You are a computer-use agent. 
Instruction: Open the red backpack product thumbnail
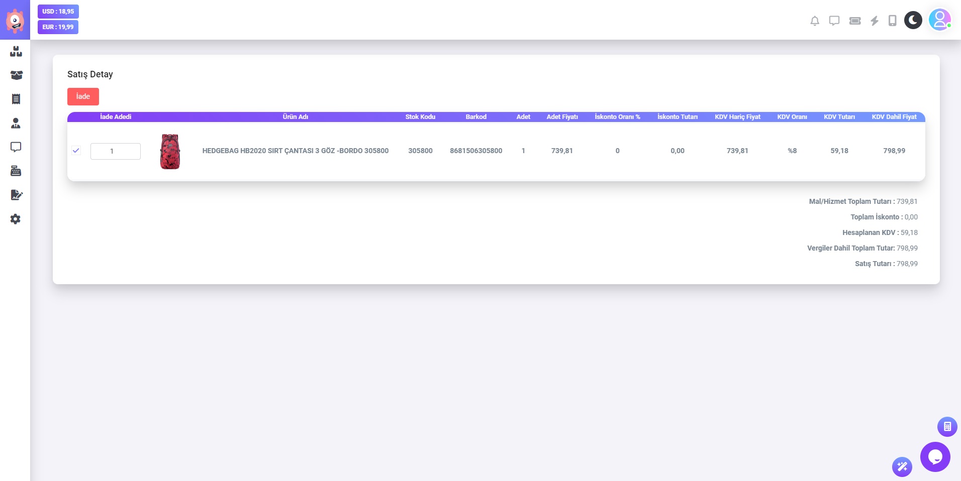170,151
